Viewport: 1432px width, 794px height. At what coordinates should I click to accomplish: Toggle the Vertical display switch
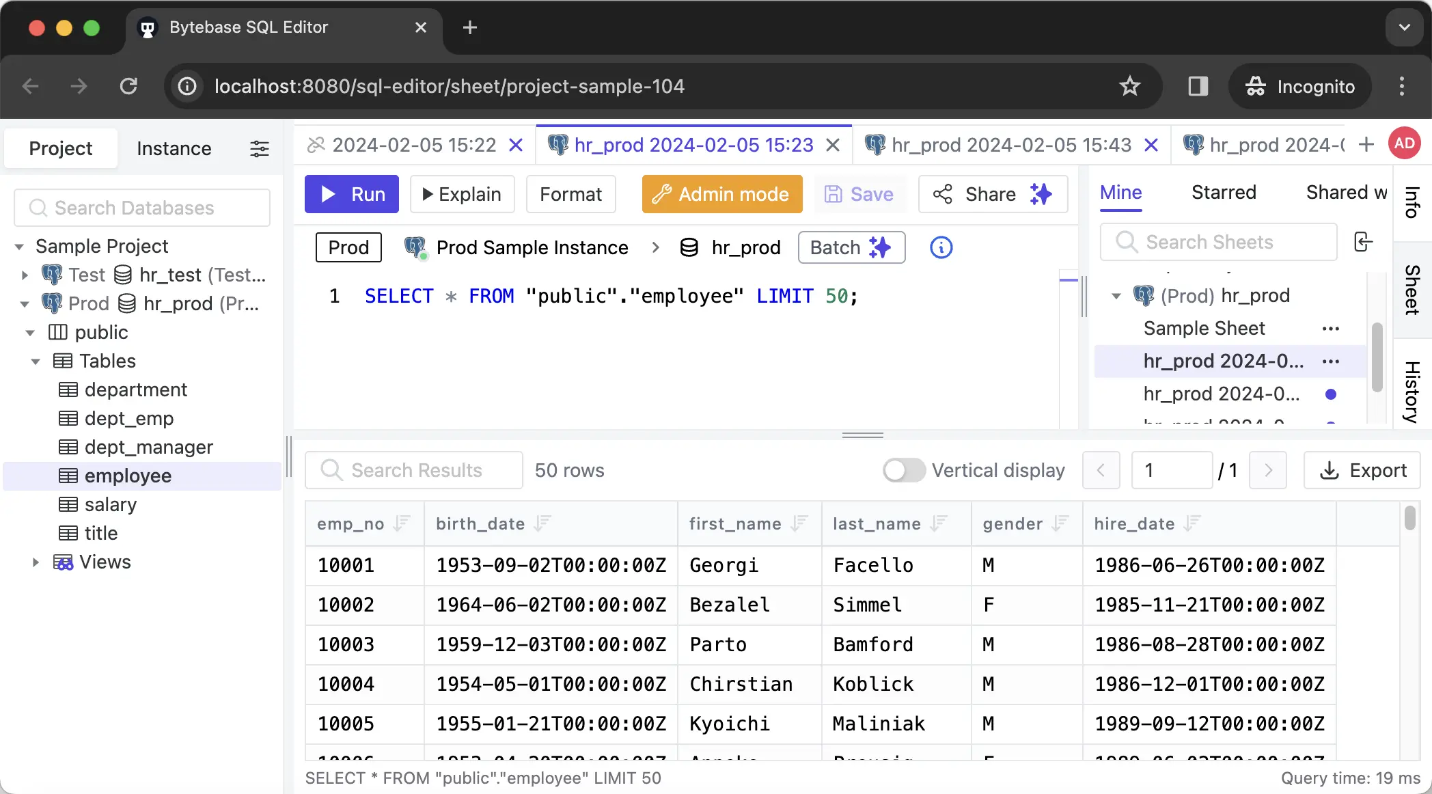903,470
